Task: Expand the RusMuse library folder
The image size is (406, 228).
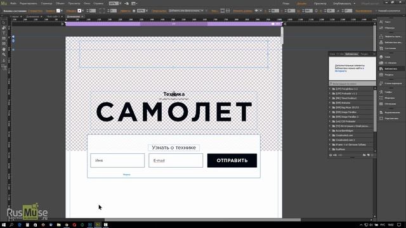Action: pyautogui.click(x=330, y=149)
